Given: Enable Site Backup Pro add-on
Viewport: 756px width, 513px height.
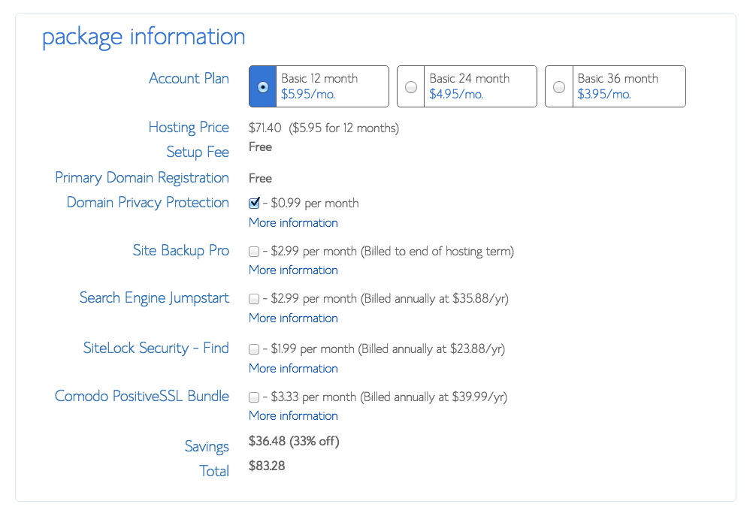Looking at the screenshot, I should 253,251.
